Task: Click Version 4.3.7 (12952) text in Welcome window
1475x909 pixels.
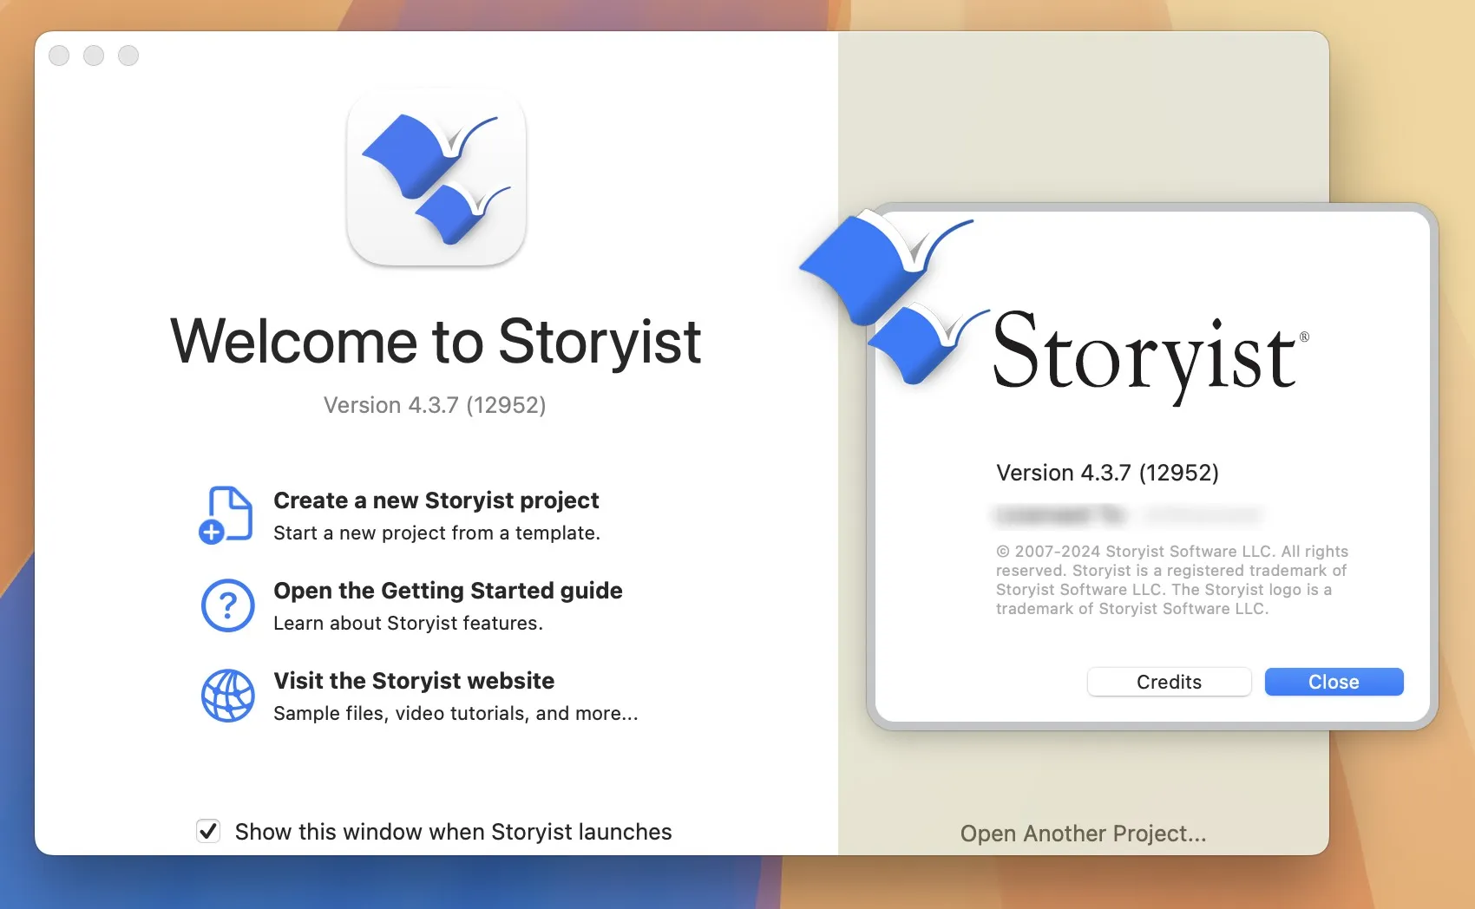Action: 435,405
